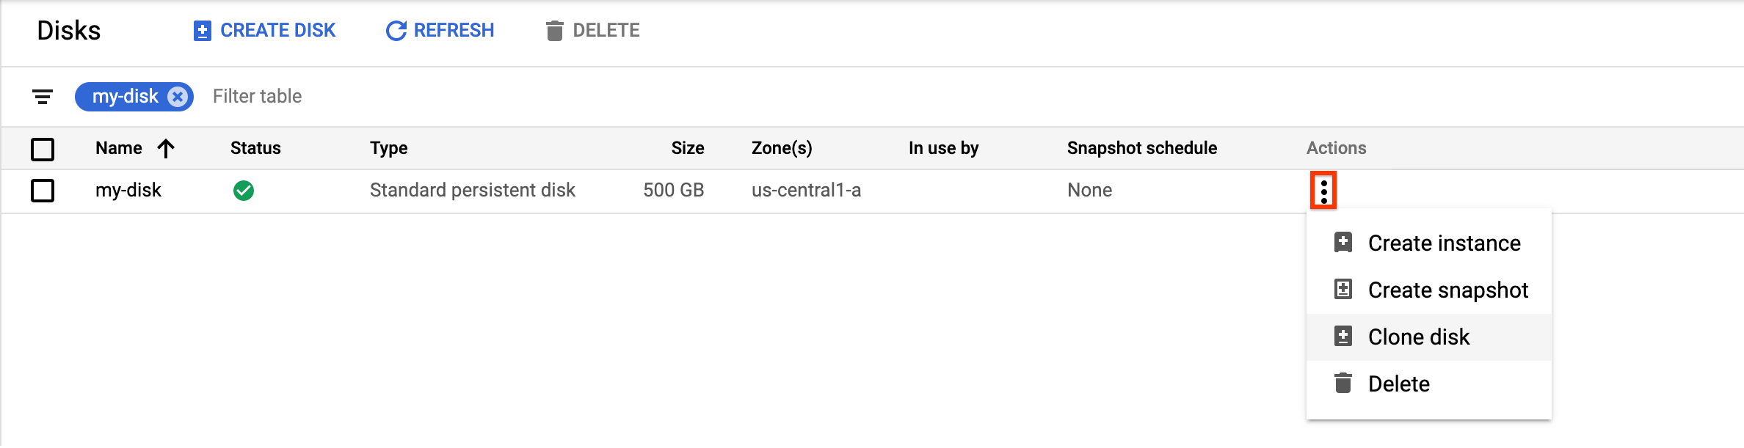Viewport: 1744px width, 448px height.
Task: Click the Clone disk icon in menu
Action: pyautogui.click(x=1343, y=337)
